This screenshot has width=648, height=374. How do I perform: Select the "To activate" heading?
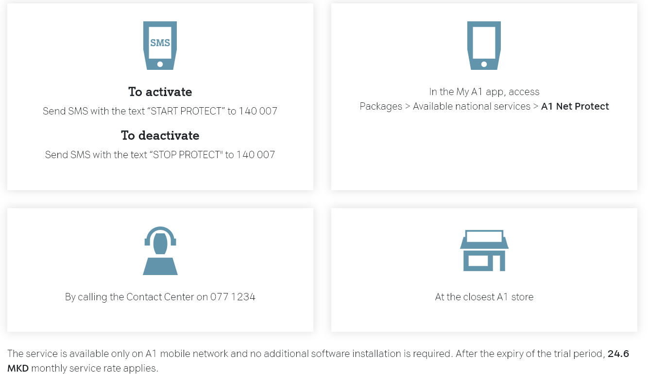click(160, 92)
